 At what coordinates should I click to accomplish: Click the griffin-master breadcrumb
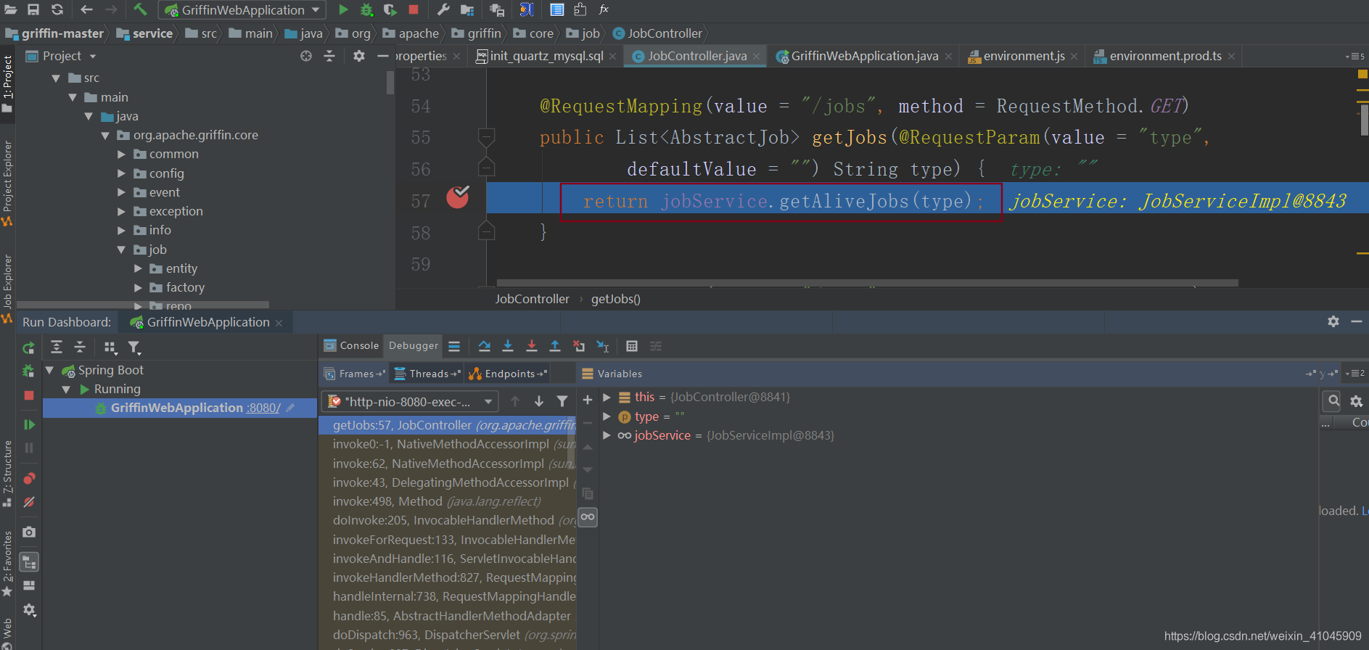pos(55,33)
